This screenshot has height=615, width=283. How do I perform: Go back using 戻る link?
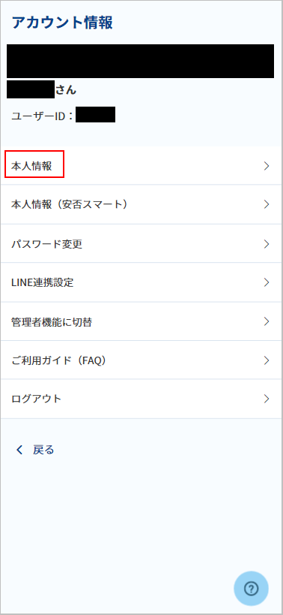(x=43, y=450)
